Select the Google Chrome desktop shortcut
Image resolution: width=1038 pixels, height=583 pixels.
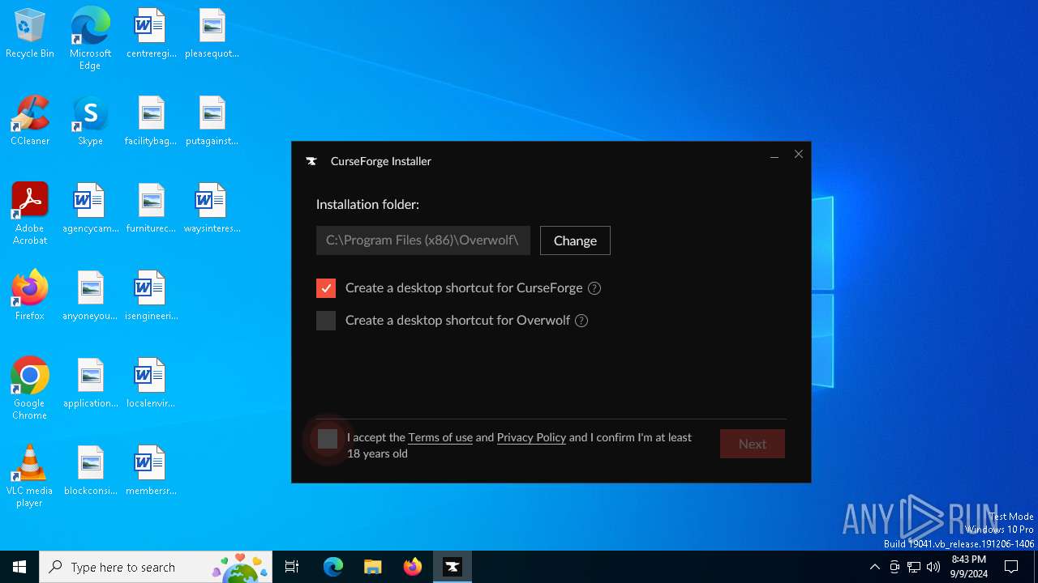(x=30, y=389)
